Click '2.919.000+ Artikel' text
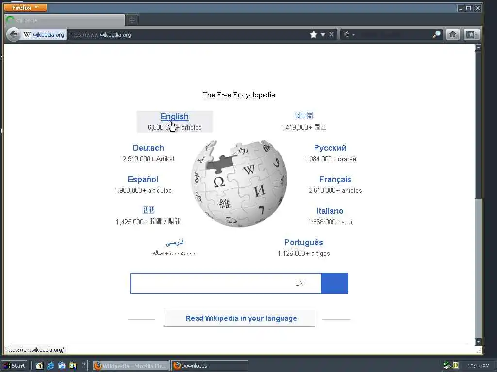This screenshot has height=372, width=497. click(149, 159)
